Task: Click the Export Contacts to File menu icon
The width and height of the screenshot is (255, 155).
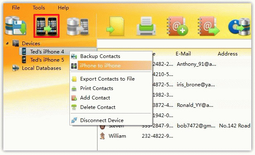Action: tap(74, 79)
